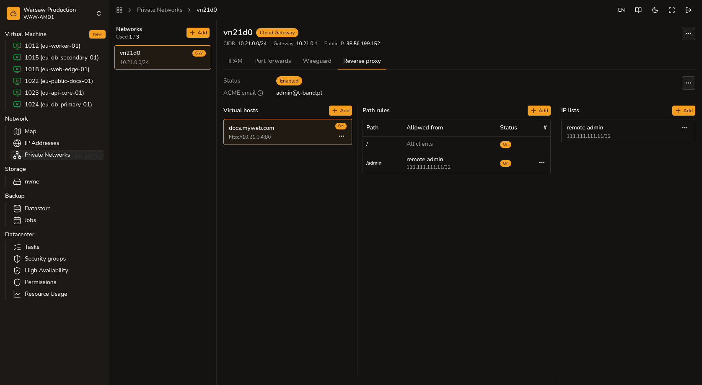The width and height of the screenshot is (702, 385).
Task: Enter fullscreen mode icon
Action: tap(672, 10)
